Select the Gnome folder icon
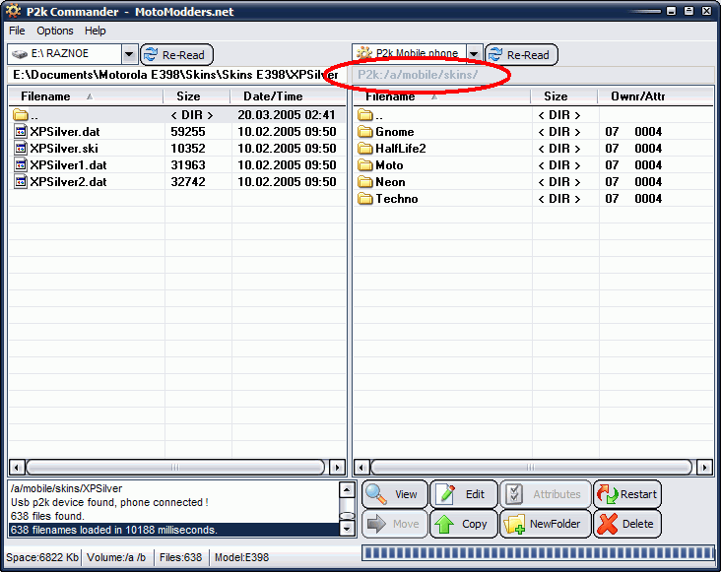Image resolution: width=721 pixels, height=572 pixels. (365, 132)
